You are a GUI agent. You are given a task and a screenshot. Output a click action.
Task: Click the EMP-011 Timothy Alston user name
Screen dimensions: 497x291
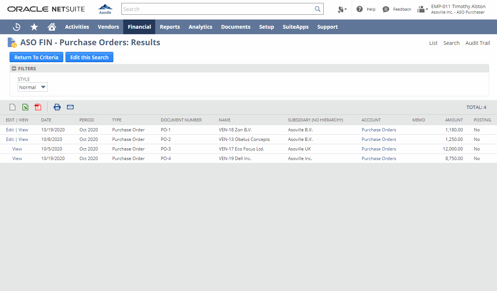tap(458, 7)
